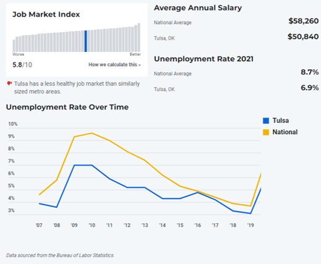The image size is (321, 264).
Task: Click the '14 year label on the x-axis
Action: tap(162, 225)
